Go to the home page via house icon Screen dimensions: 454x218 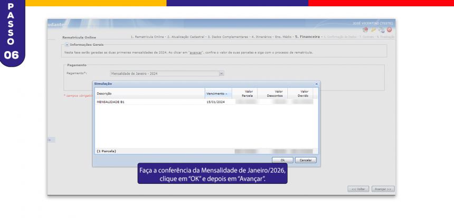click(x=365, y=30)
